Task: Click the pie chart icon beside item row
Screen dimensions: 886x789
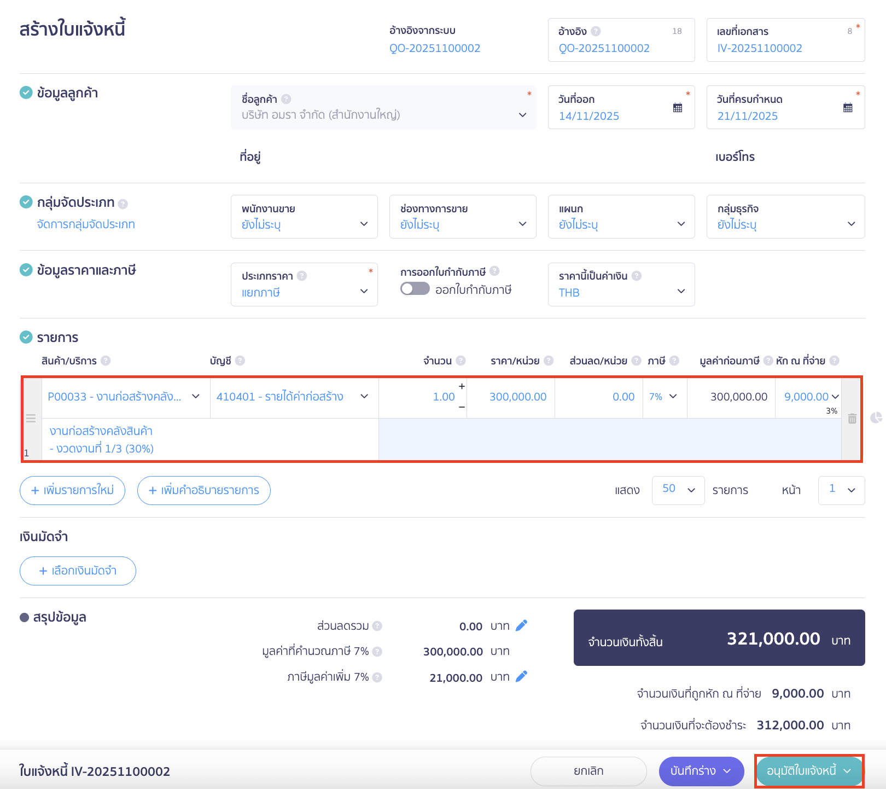Action: click(876, 418)
